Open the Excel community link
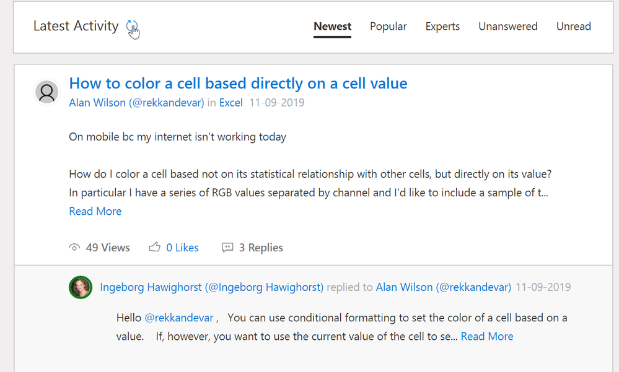This screenshot has height=372, width=619. tap(231, 103)
